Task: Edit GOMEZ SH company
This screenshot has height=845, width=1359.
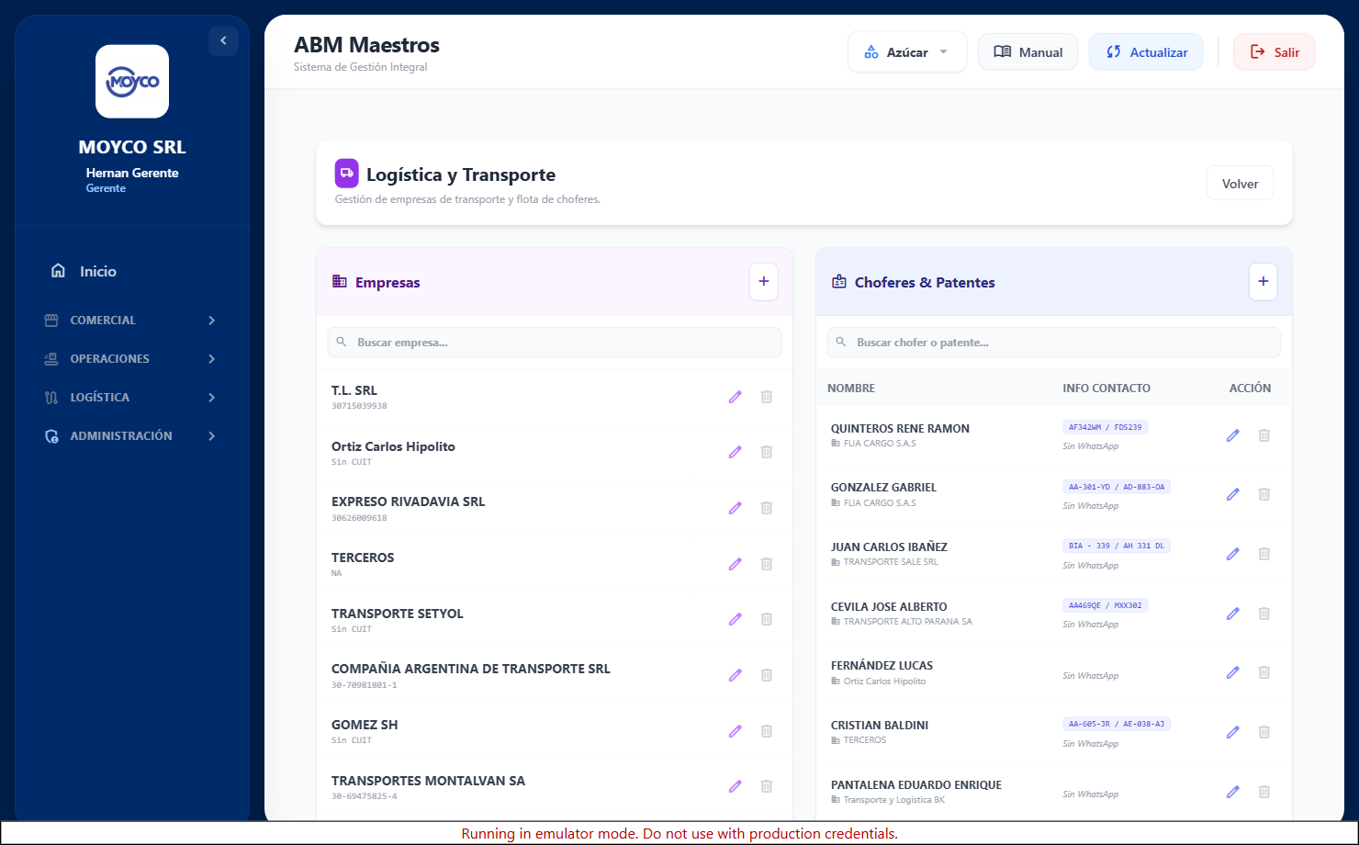Action: point(736,731)
